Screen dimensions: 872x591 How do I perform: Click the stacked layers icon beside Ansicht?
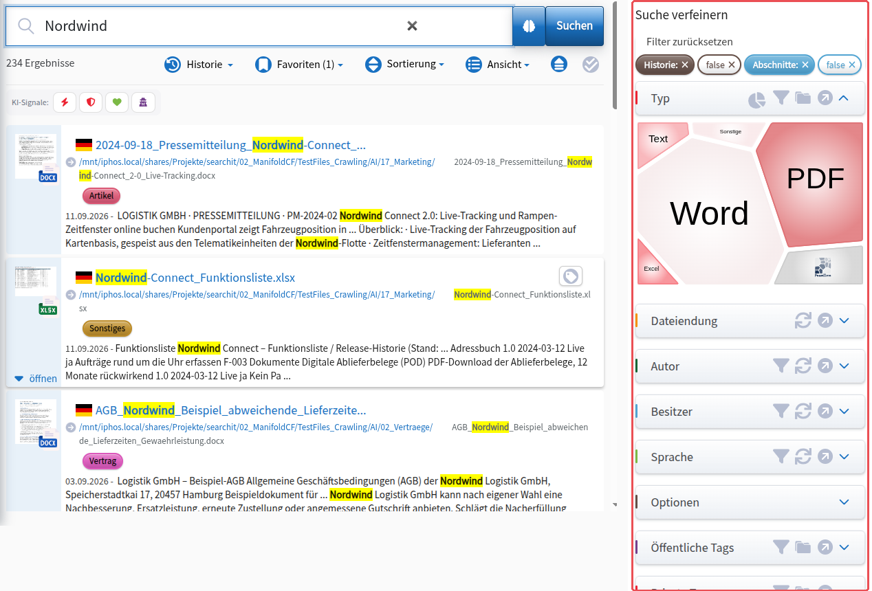[x=559, y=65]
